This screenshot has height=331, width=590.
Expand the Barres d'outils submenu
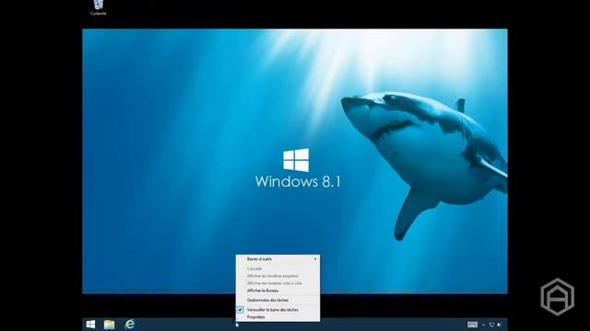[x=278, y=259]
